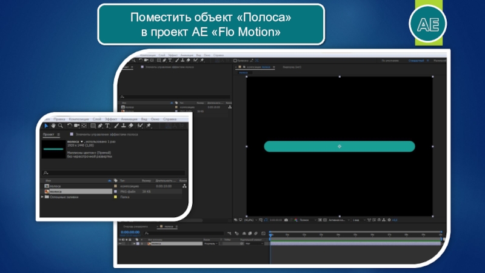Open active camera dropdown in viewer footer
The width and height of the screenshot is (485, 273).
click(339, 220)
